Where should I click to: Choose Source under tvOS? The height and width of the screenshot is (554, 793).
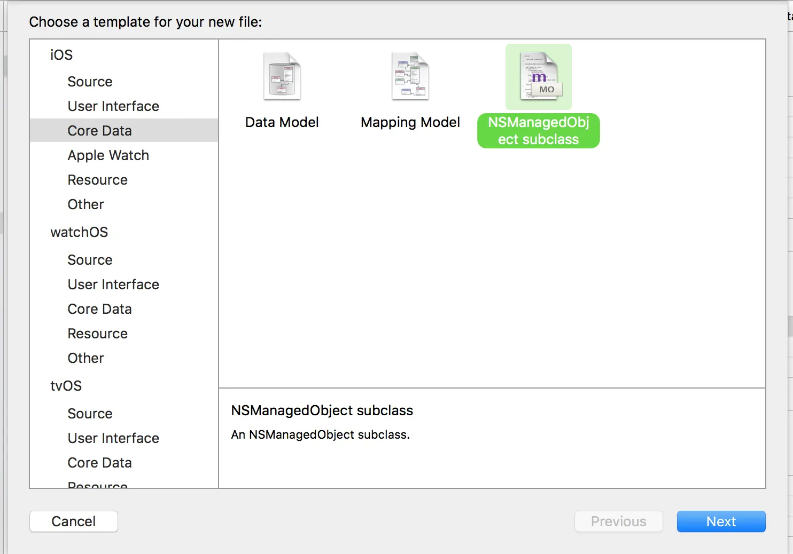point(90,414)
